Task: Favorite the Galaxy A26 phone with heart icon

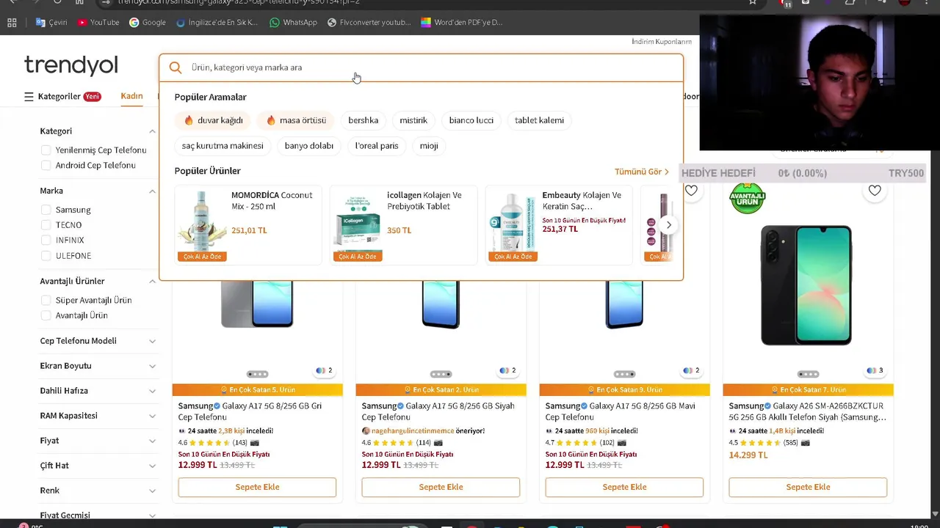Action: coord(875,191)
